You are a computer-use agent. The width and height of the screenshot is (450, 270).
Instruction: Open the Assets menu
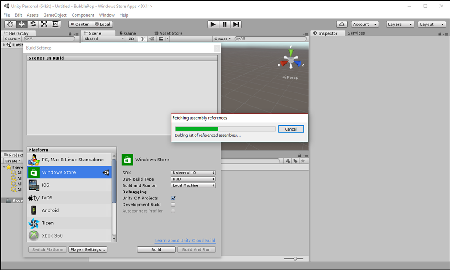pyautogui.click(x=33, y=15)
